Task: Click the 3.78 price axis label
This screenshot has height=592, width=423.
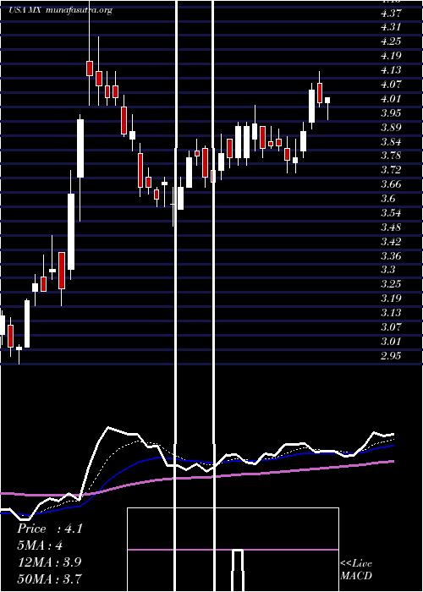Action: 391,156
